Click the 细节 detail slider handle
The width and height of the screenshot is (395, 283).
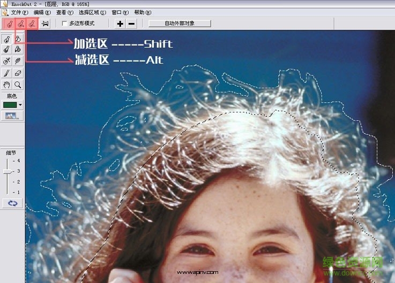[x=7, y=171]
